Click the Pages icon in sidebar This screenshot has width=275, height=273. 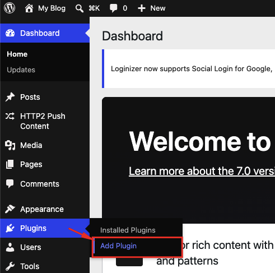[x=10, y=164]
